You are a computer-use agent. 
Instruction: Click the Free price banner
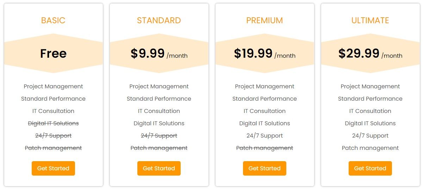pyautogui.click(x=53, y=53)
